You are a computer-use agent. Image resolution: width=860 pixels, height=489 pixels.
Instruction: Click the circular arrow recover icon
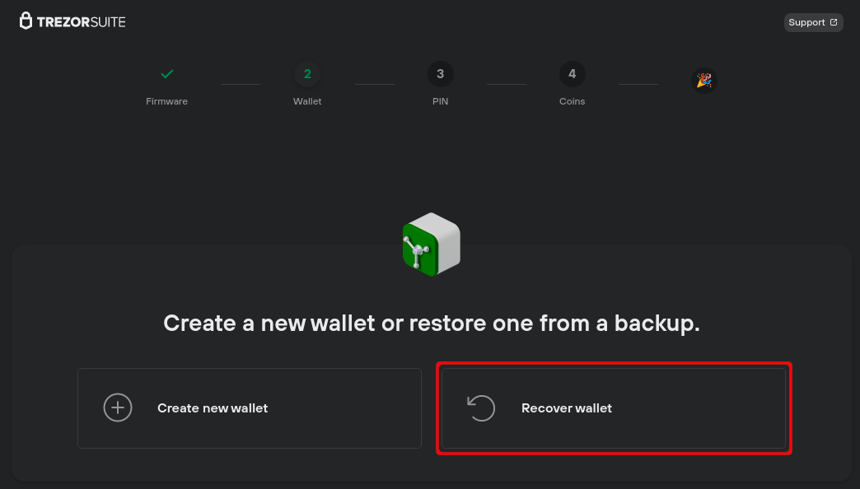[481, 407]
